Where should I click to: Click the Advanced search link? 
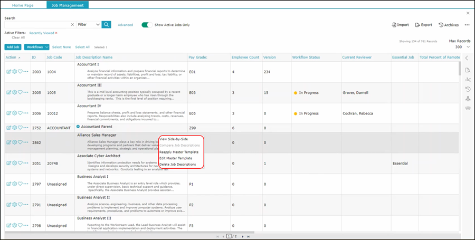(x=125, y=25)
